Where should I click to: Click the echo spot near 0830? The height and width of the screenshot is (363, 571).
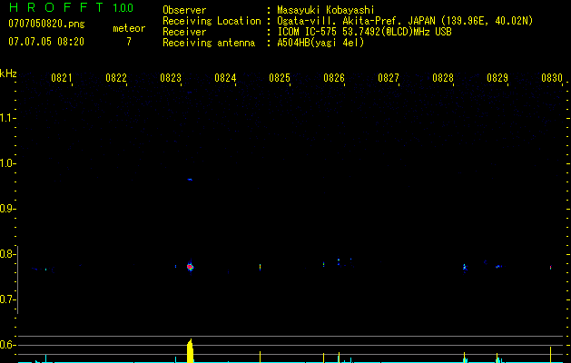(x=551, y=268)
